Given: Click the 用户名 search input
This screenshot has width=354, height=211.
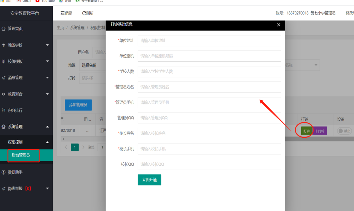Looking at the screenshot, I should [99, 52].
